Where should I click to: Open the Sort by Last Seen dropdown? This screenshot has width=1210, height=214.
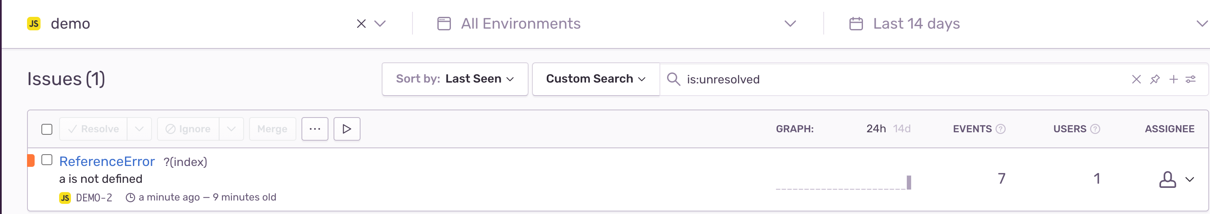[x=455, y=79]
